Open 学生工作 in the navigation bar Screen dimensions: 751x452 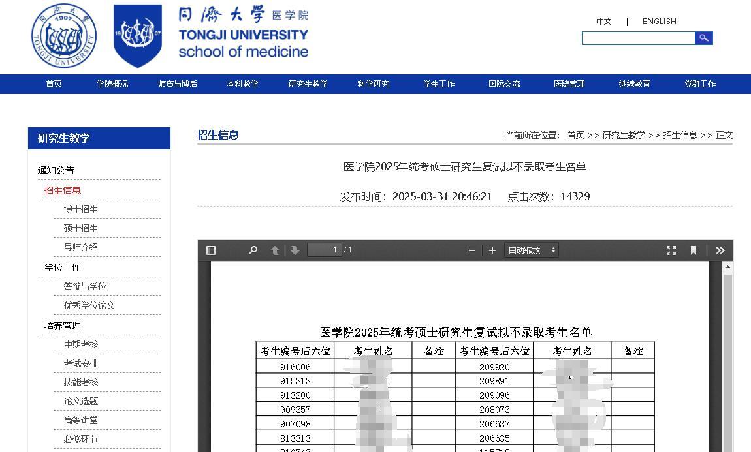tap(439, 83)
